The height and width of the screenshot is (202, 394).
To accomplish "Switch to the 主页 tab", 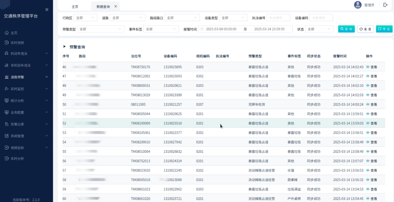I will tap(75, 7).
